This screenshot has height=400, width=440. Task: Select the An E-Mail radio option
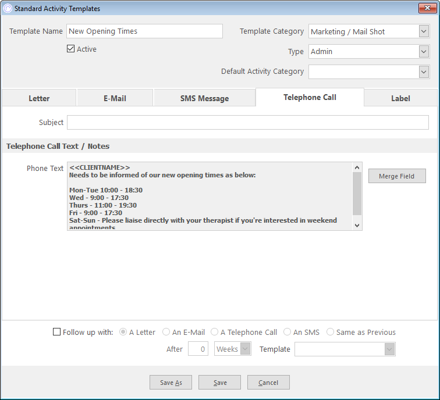(166, 332)
